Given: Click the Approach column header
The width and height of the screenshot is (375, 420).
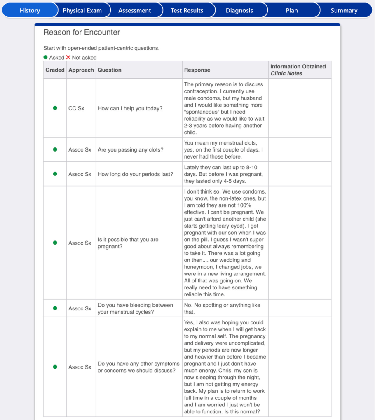Looking at the screenshot, I should (81, 70).
